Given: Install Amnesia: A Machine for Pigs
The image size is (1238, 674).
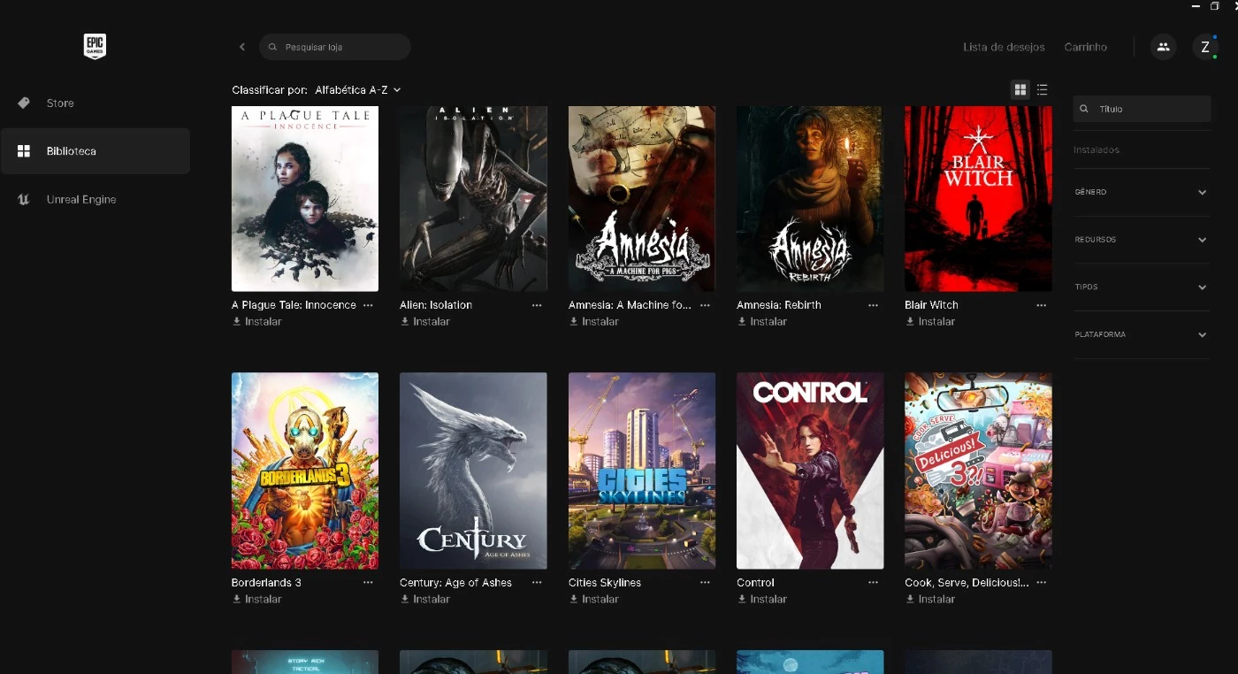Looking at the screenshot, I should pos(593,322).
